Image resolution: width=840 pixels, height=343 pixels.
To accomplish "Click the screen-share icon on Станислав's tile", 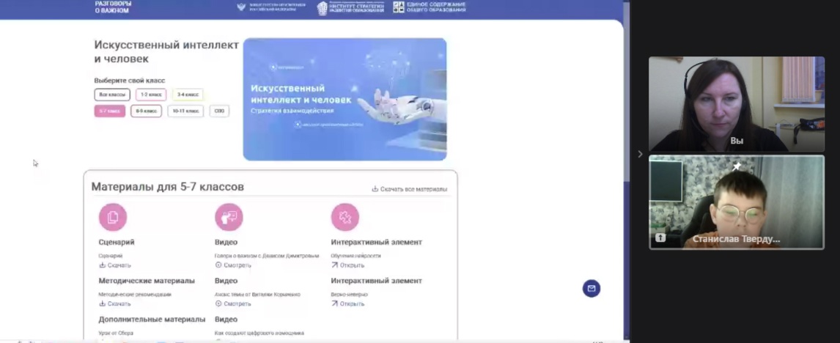I will (660, 238).
